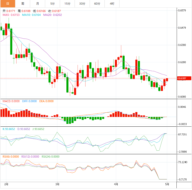Click the 3月 date axis marker

(x=57, y=184)
